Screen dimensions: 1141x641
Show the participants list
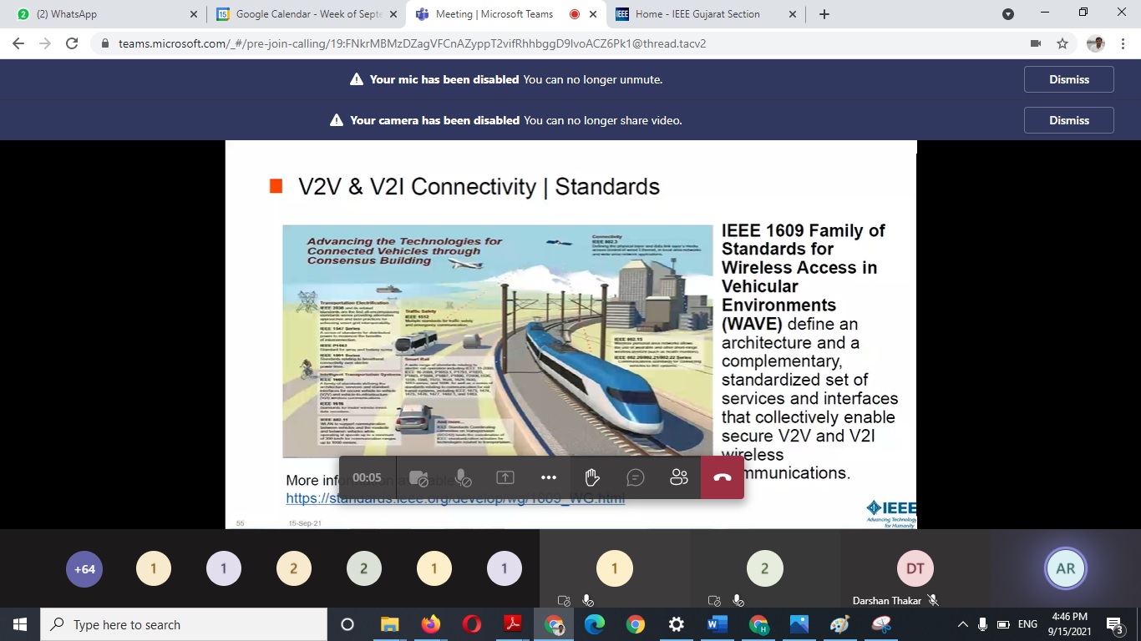coord(678,477)
